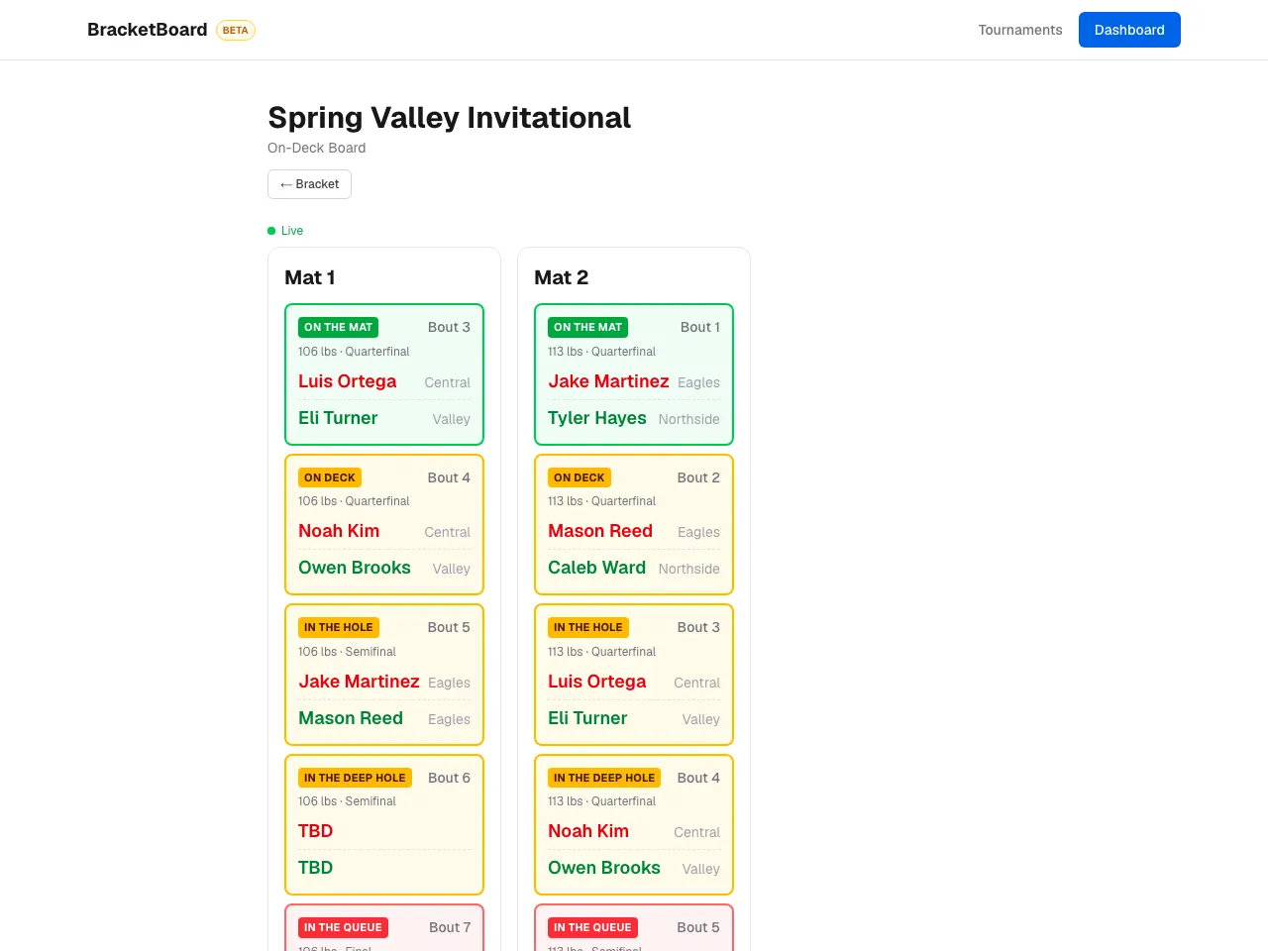Click the Mat 2 column heading
The height and width of the screenshot is (951, 1268).
[561, 277]
